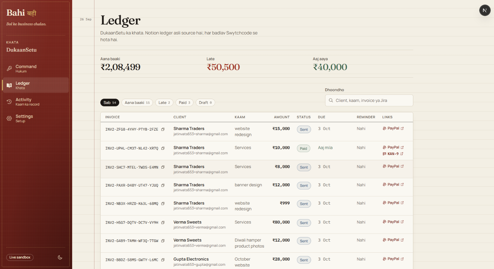Filter invoices by Late 2
This screenshot has height=269, width=494.
[164, 103]
